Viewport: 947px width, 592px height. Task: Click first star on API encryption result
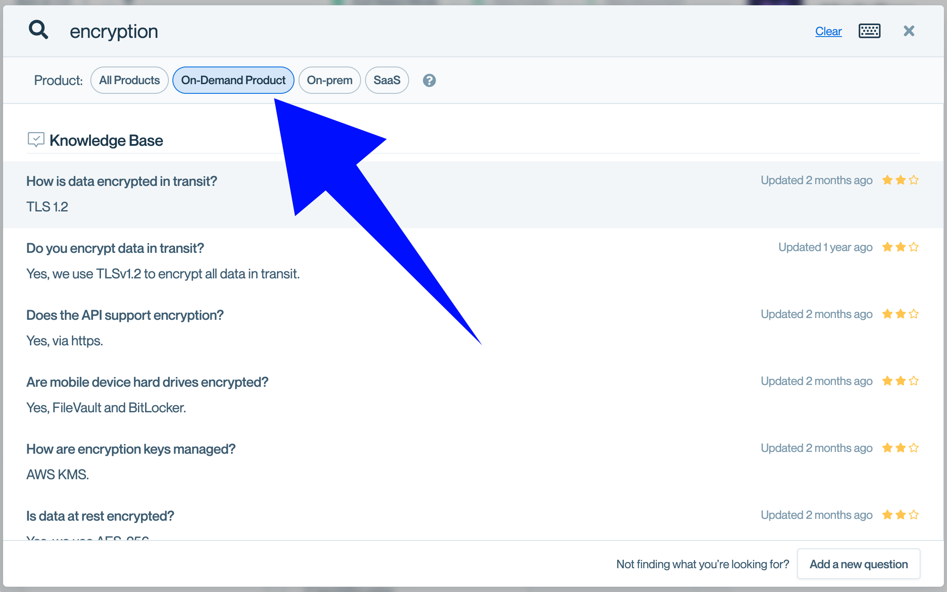pyautogui.click(x=887, y=314)
